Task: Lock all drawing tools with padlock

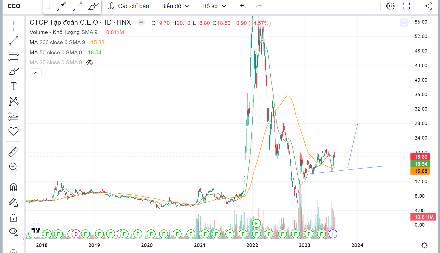Action: pos(13,217)
